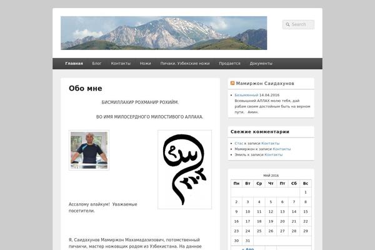The height and width of the screenshot is (250, 375).
Task: Open the Блог menu item
Action: point(97,63)
